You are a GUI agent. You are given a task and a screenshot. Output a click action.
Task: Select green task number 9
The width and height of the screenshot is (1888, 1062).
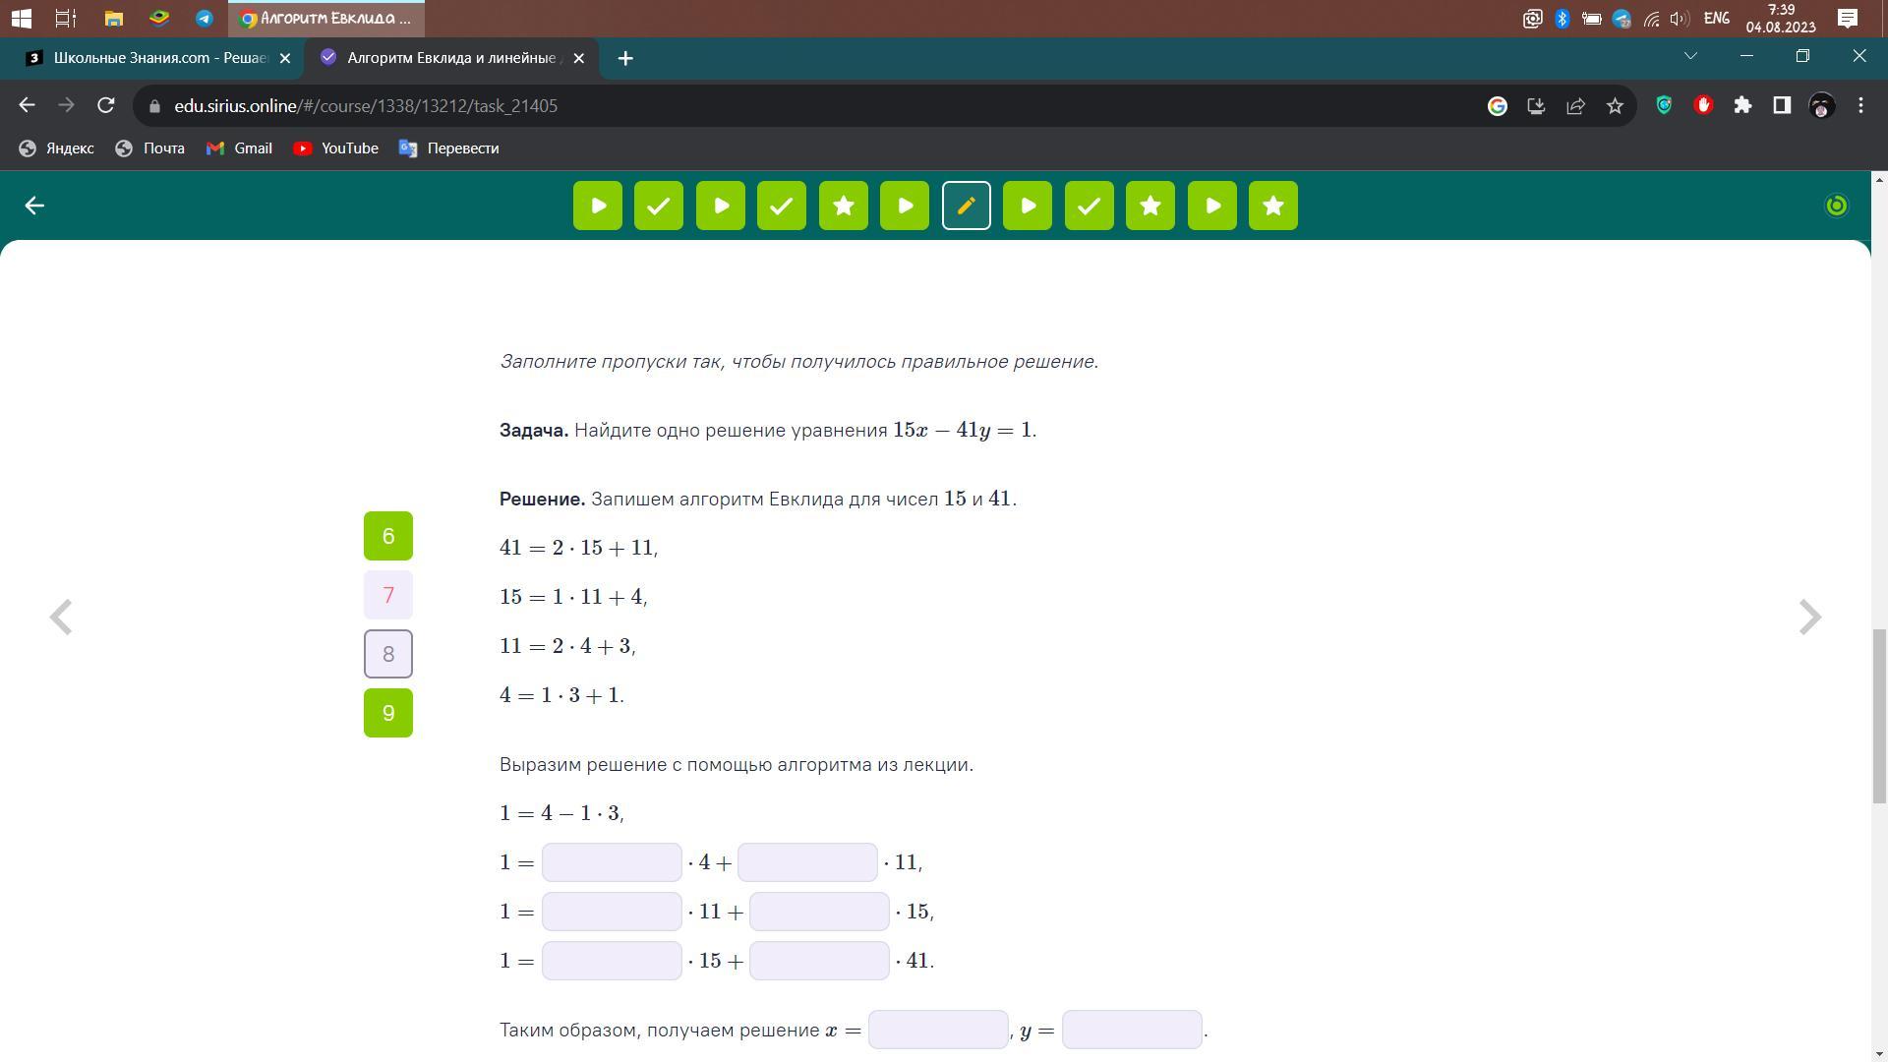tap(388, 713)
